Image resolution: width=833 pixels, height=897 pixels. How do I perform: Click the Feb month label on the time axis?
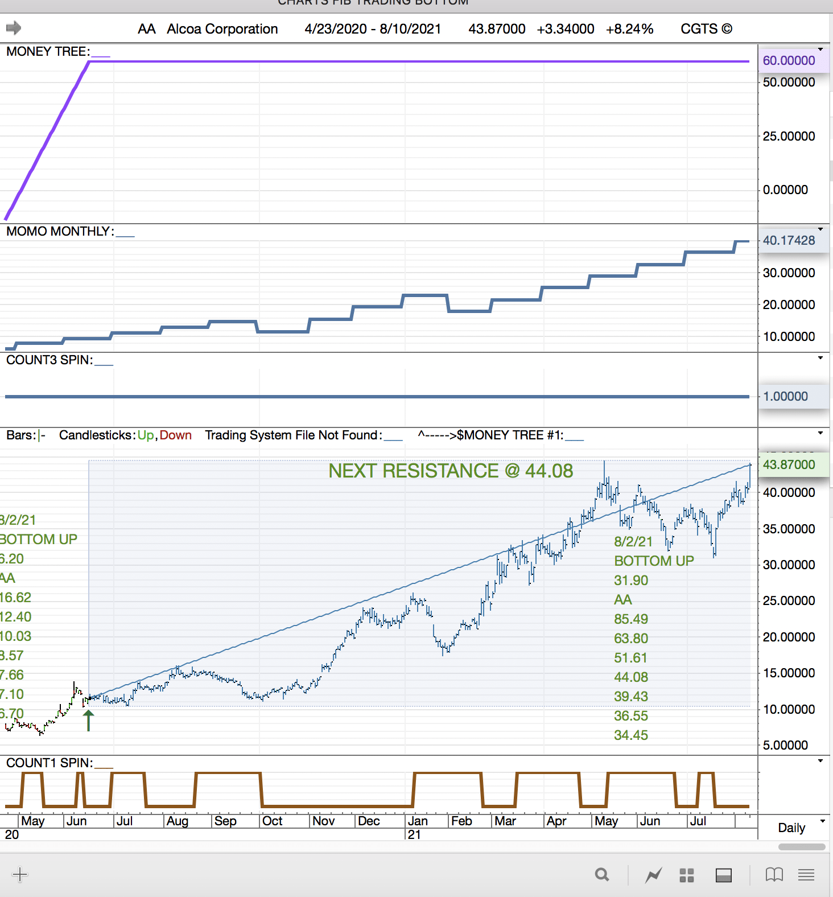pyautogui.click(x=461, y=821)
